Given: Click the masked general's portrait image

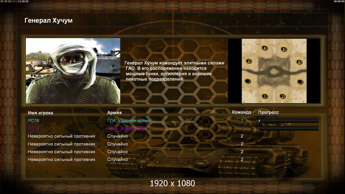Looking at the screenshot, I should (73, 71).
